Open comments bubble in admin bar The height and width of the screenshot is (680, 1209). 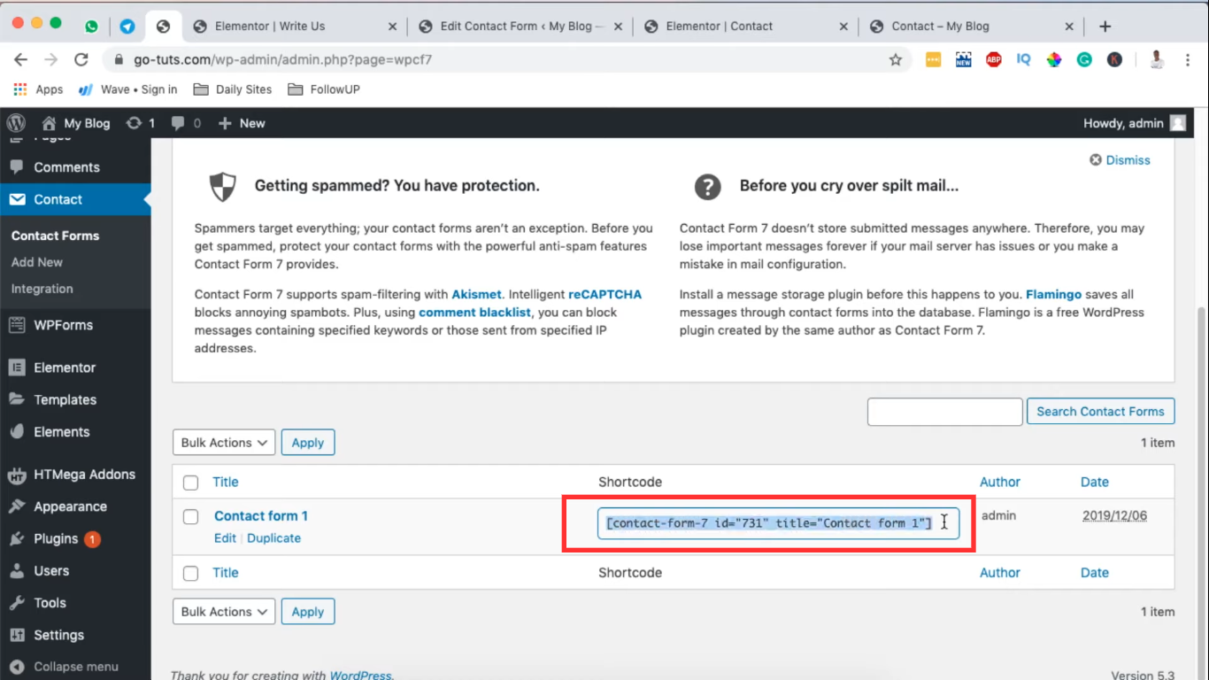tap(186, 123)
